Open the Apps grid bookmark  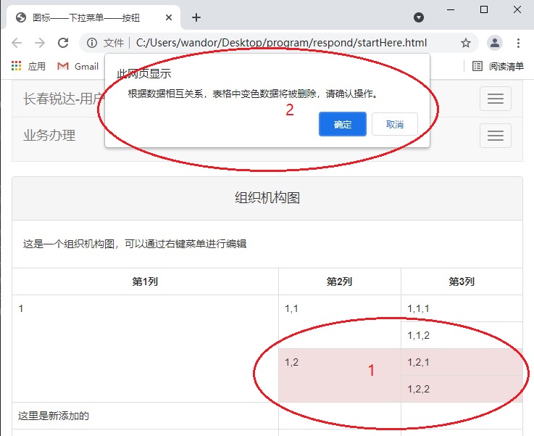[28, 66]
